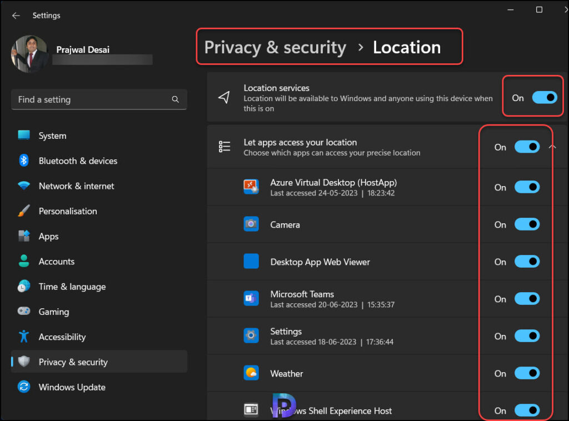Image resolution: width=569 pixels, height=421 pixels.
Task: Click the System monitor icon
Action: tap(24, 135)
